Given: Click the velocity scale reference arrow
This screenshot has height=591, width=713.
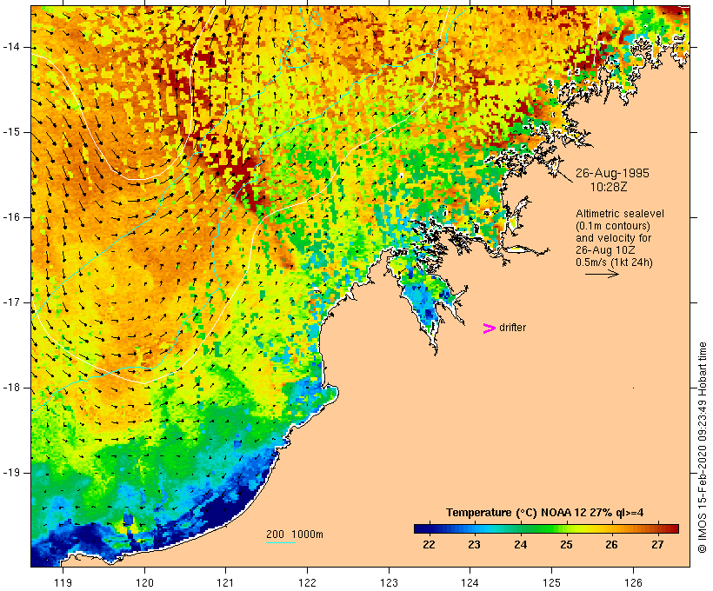Looking at the screenshot, I should [x=602, y=274].
